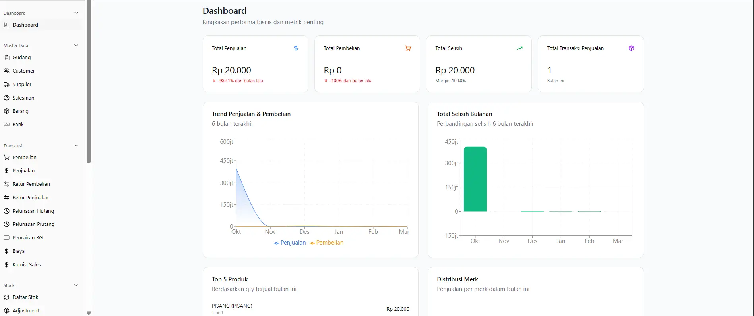Image resolution: width=754 pixels, height=316 pixels.
Task: Open the Pencairan BG link
Action: tap(41, 238)
